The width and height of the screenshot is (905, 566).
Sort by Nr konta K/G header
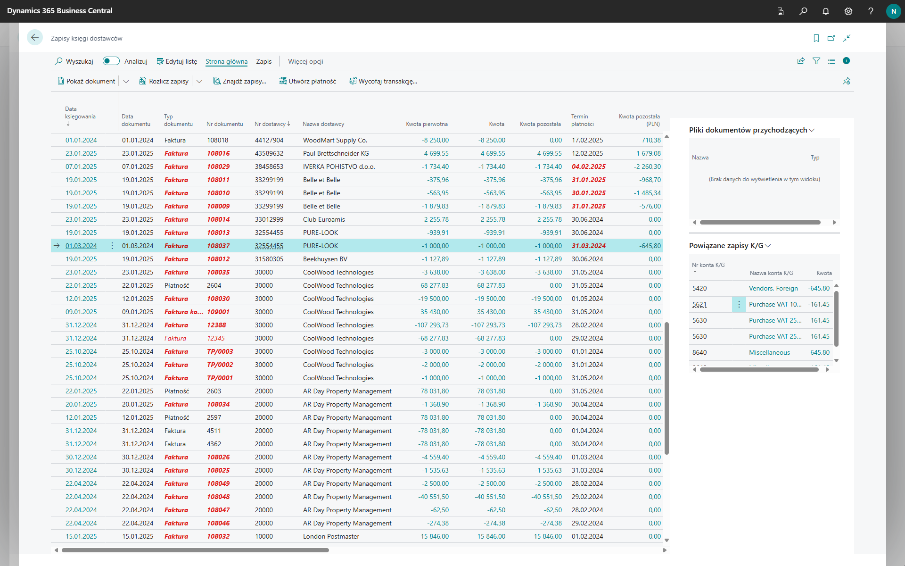pos(708,268)
